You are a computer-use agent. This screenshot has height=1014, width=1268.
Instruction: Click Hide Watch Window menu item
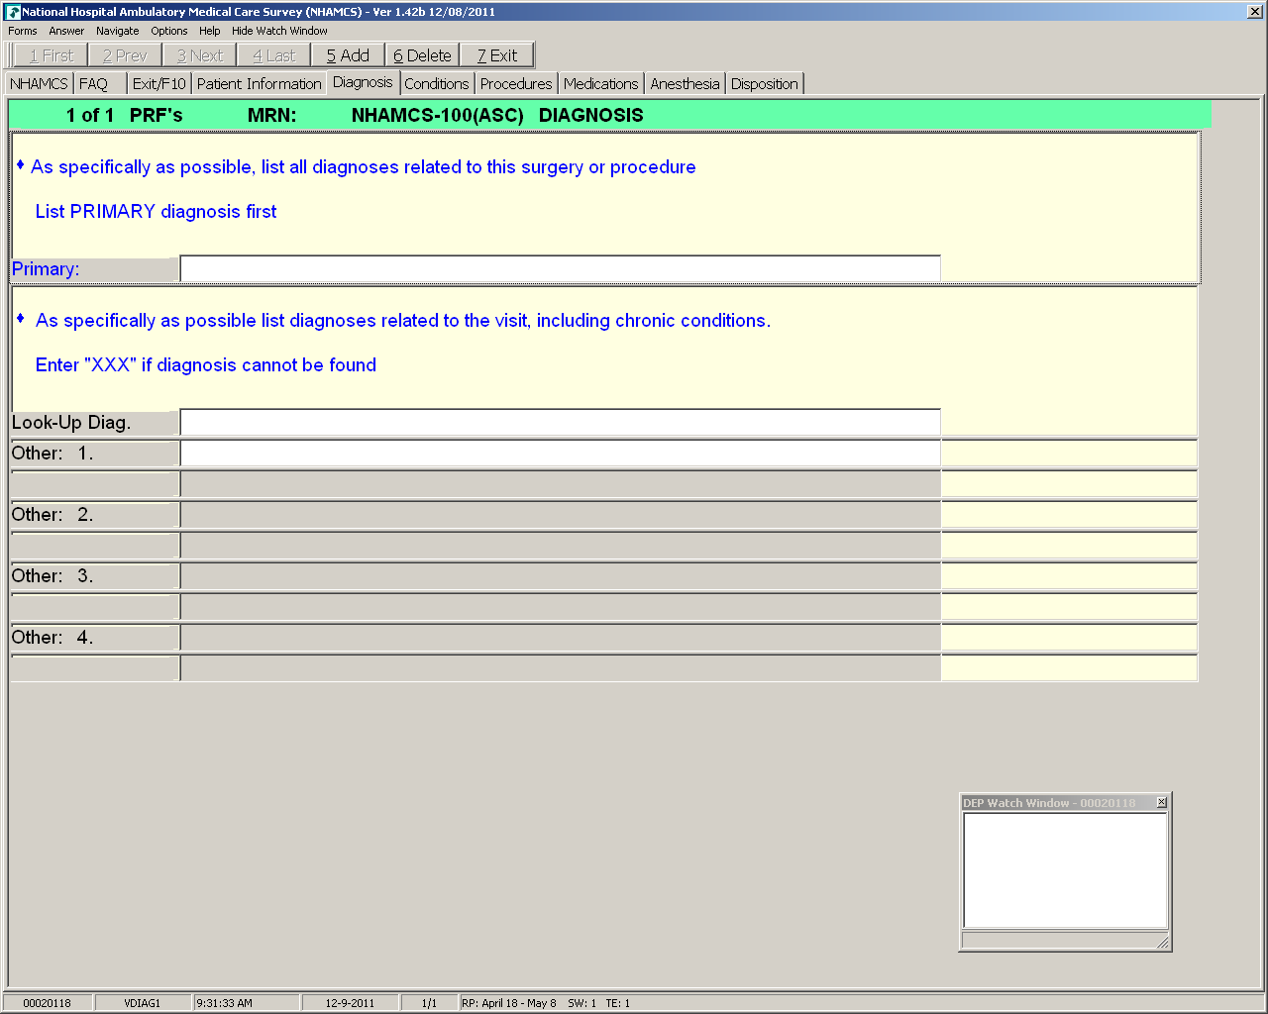coord(279,31)
